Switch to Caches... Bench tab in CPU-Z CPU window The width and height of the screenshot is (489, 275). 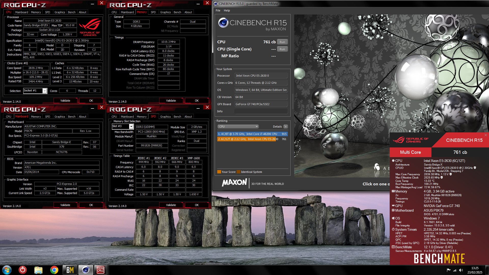tap(72, 12)
